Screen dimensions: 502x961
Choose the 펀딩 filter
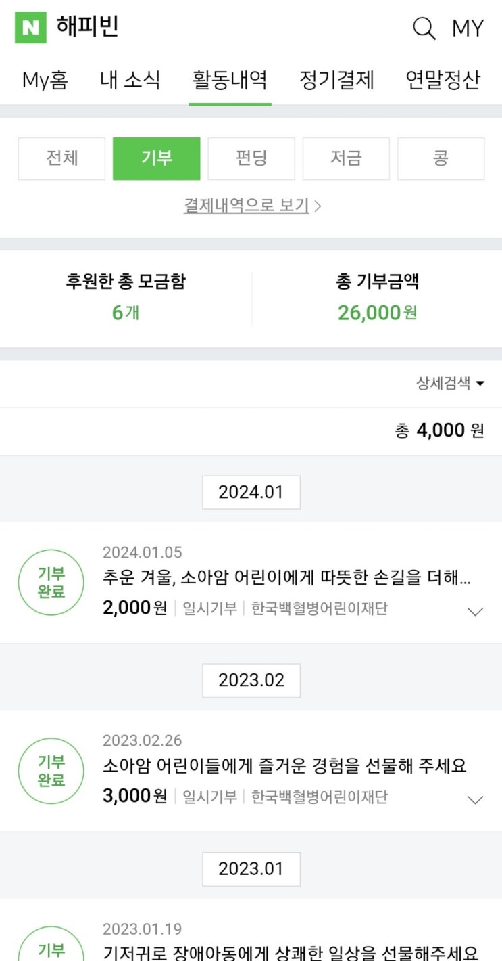[251, 159]
